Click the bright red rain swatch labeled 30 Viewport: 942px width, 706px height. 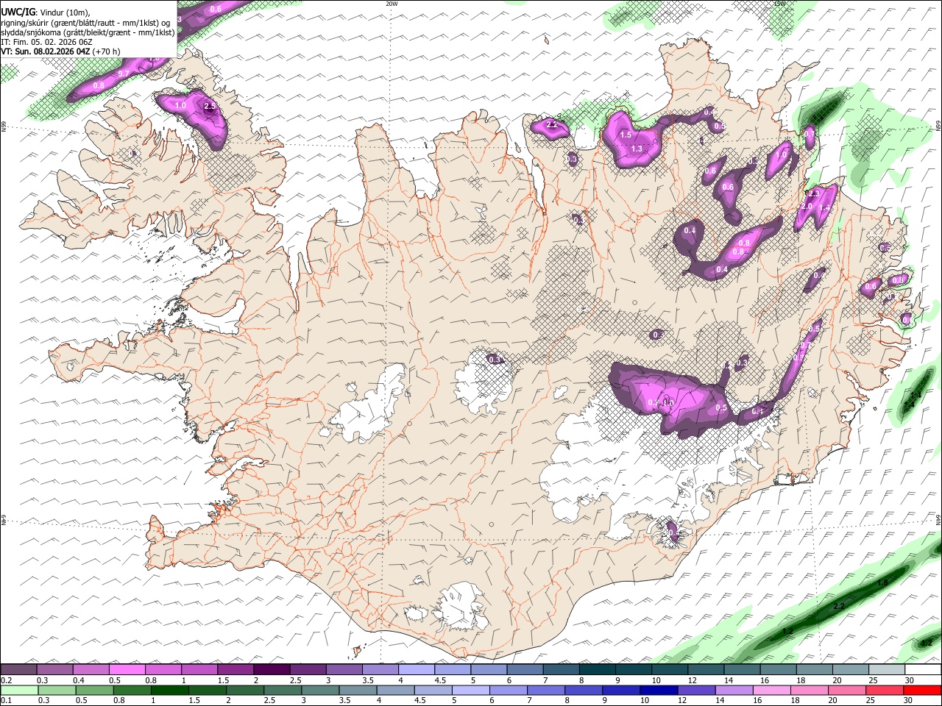921,691
